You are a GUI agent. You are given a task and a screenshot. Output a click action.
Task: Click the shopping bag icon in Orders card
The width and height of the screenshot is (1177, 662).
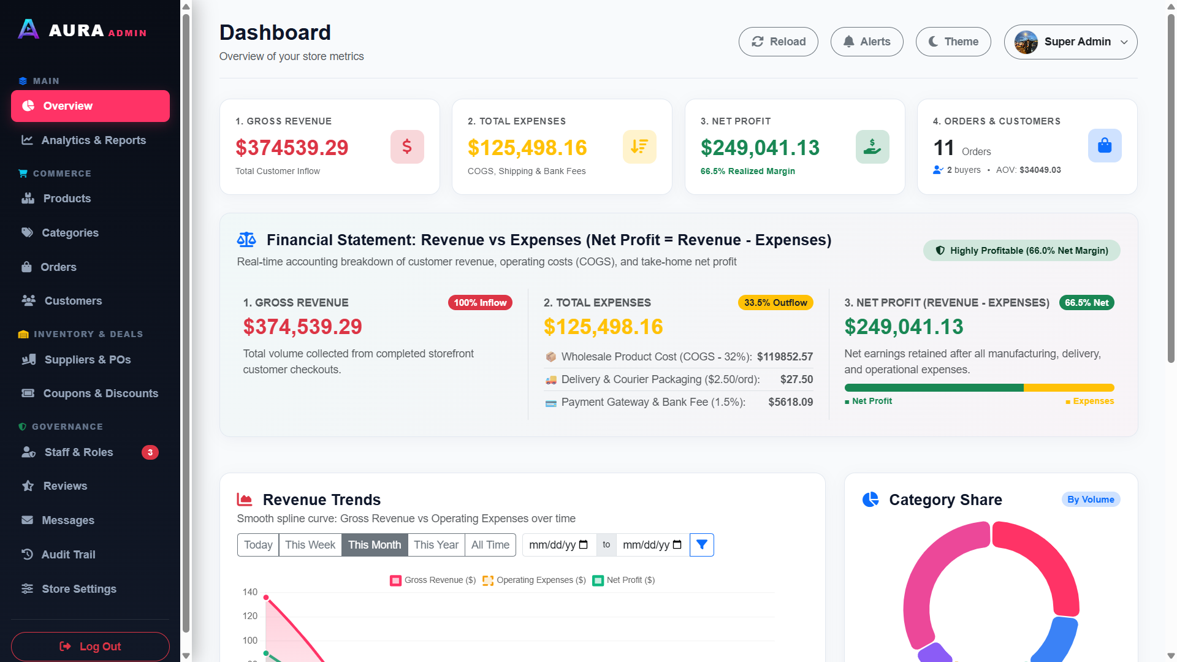[1105, 145]
